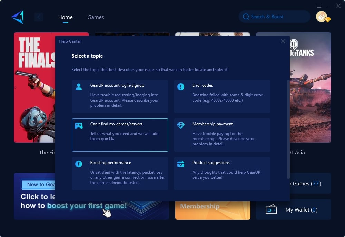Open the World of Tanks thumbnail
This screenshot has width=345, height=237.
point(310,87)
